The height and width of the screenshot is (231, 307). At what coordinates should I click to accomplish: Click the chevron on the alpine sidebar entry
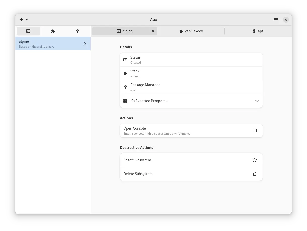pyautogui.click(x=85, y=43)
